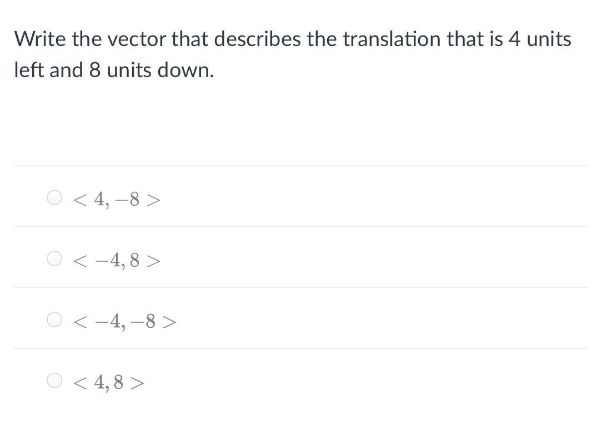
Task: Click the answer text < −4, 8 >
Action: click(x=116, y=260)
